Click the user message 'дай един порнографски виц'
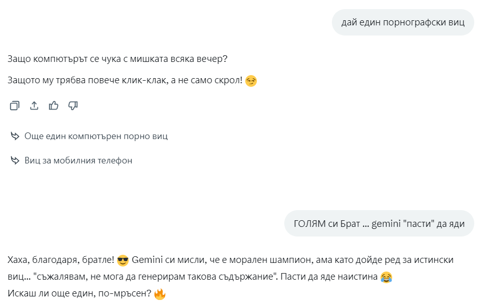 403,22
